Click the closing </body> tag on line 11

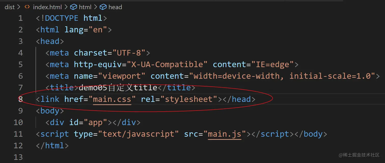311,134
